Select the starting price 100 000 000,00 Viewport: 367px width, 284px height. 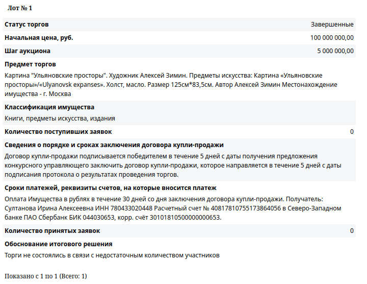pos(332,38)
